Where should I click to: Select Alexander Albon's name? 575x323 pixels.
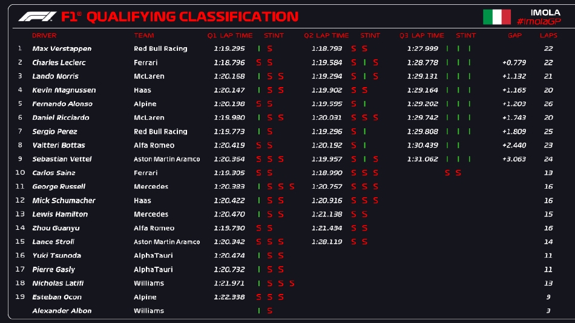(x=62, y=311)
